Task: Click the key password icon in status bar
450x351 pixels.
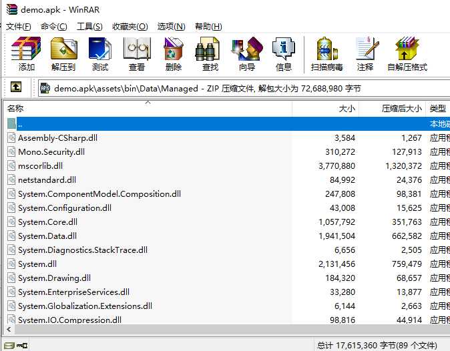Action: (22, 346)
